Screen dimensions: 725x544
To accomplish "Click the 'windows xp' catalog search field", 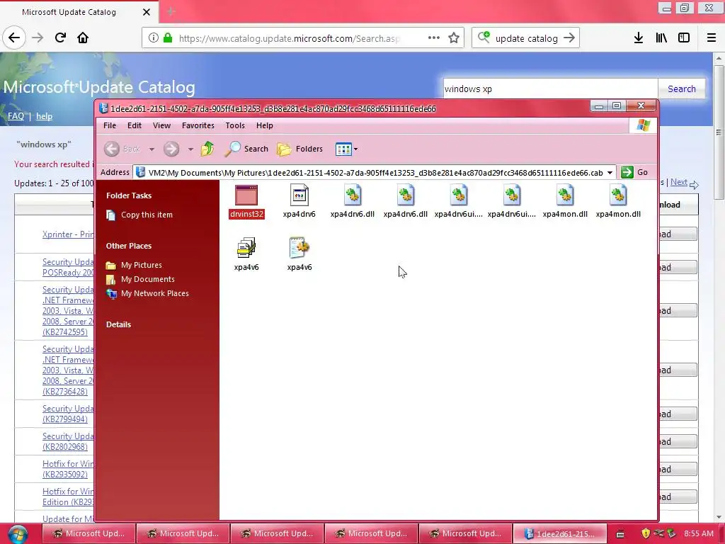I will [x=550, y=89].
